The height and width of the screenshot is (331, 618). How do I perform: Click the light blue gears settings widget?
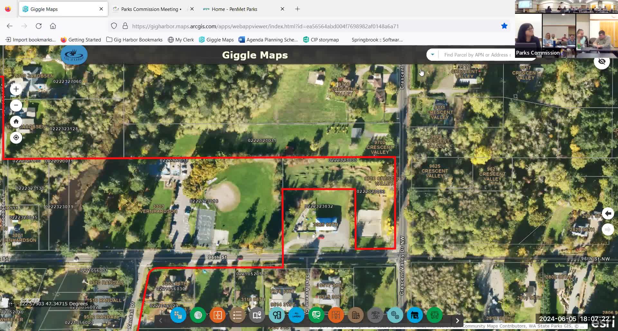(395, 315)
